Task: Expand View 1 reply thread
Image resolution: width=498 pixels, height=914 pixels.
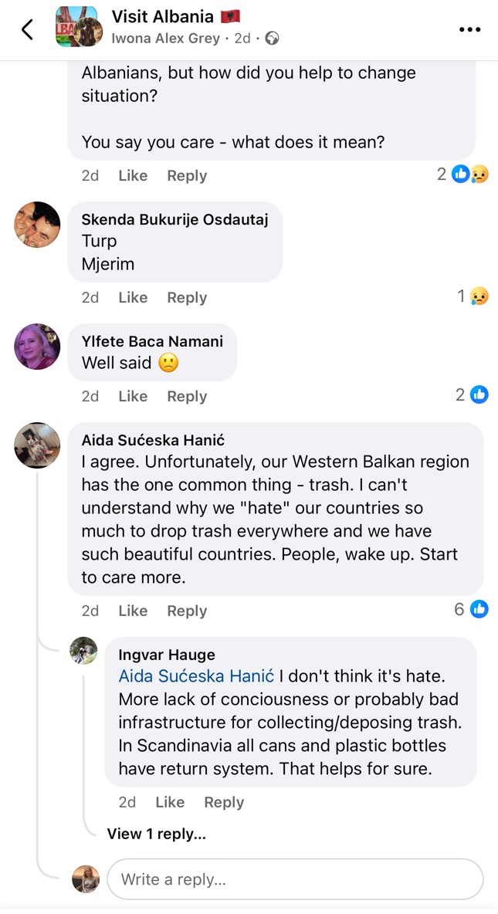Action: pyautogui.click(x=157, y=834)
